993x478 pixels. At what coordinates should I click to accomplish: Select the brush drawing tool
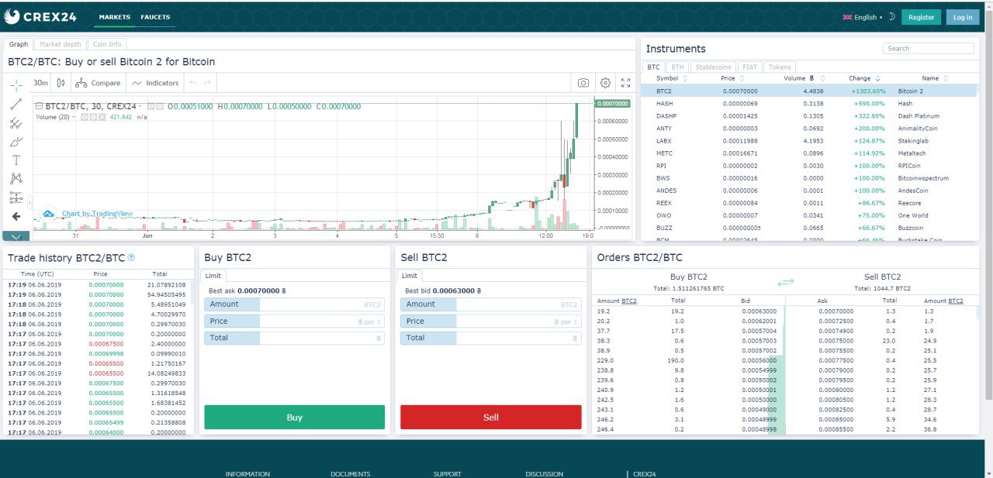[16, 142]
